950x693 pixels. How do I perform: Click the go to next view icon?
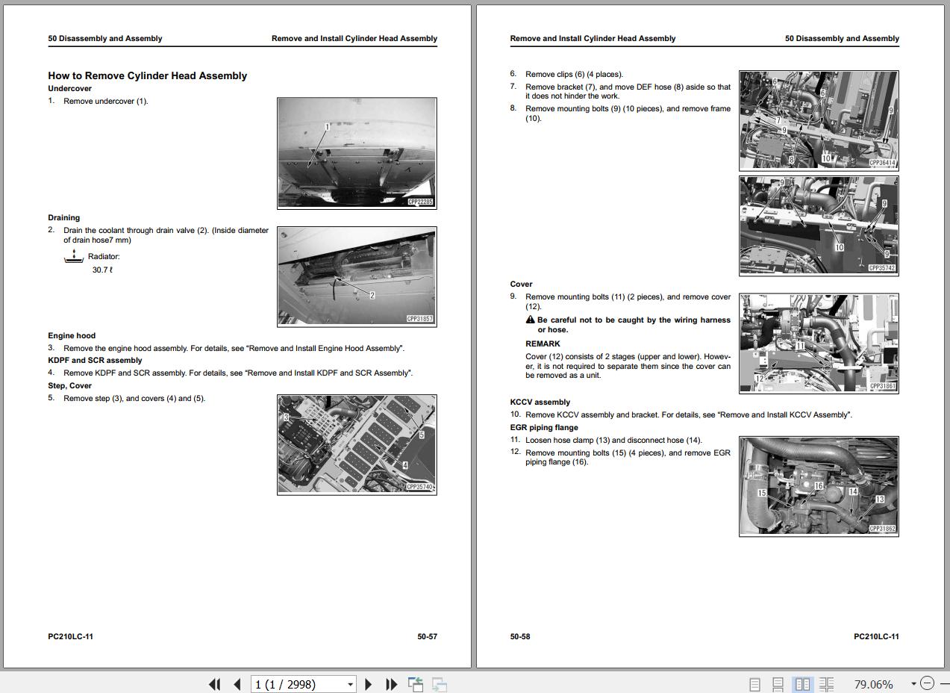(x=440, y=684)
